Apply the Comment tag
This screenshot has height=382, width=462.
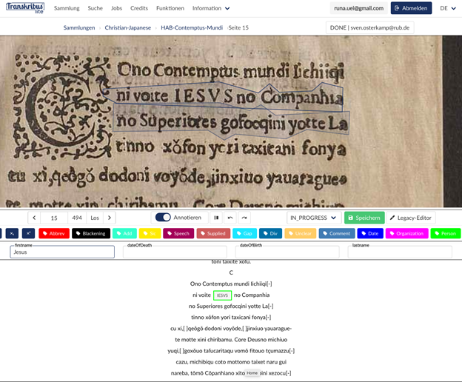tap(337, 233)
